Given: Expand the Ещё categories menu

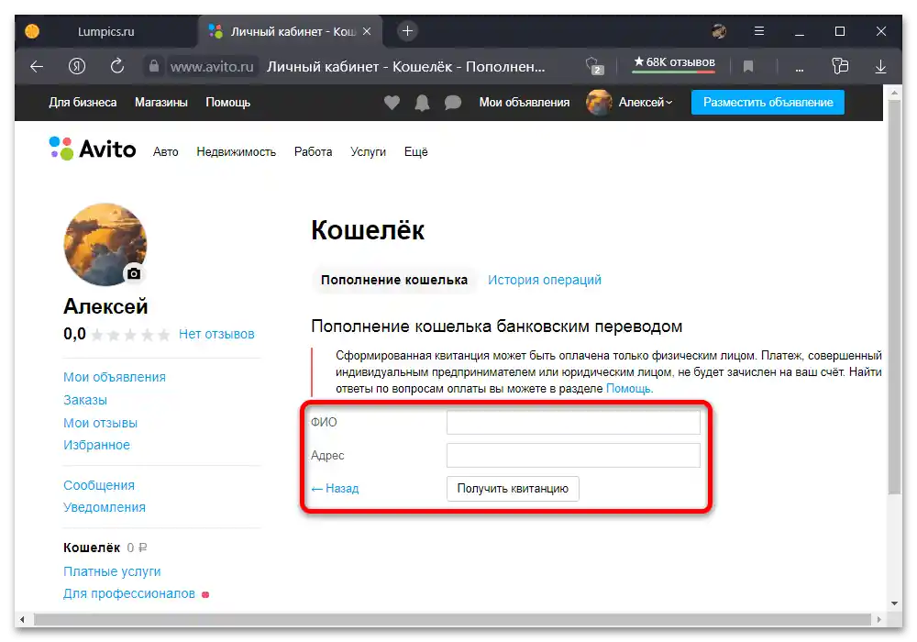Looking at the screenshot, I should click(415, 152).
